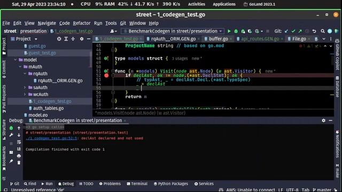Open the Project view dropdown arrow
Viewport: 342px width, 192px height.
[x=36, y=39]
